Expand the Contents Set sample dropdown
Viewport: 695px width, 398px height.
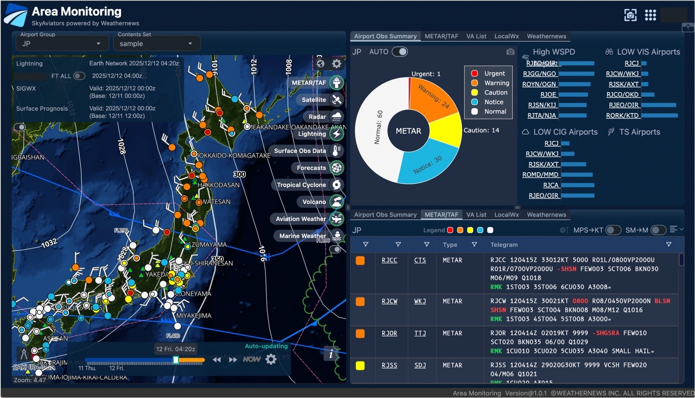click(157, 44)
